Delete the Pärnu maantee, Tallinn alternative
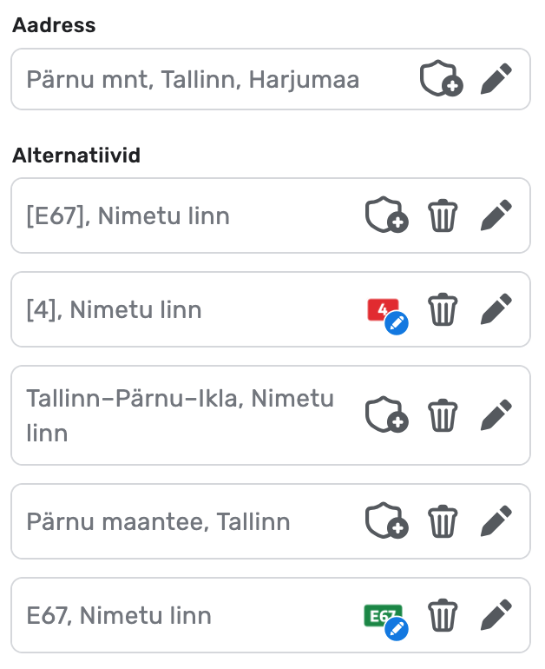This screenshot has width=545, height=669. [443, 521]
